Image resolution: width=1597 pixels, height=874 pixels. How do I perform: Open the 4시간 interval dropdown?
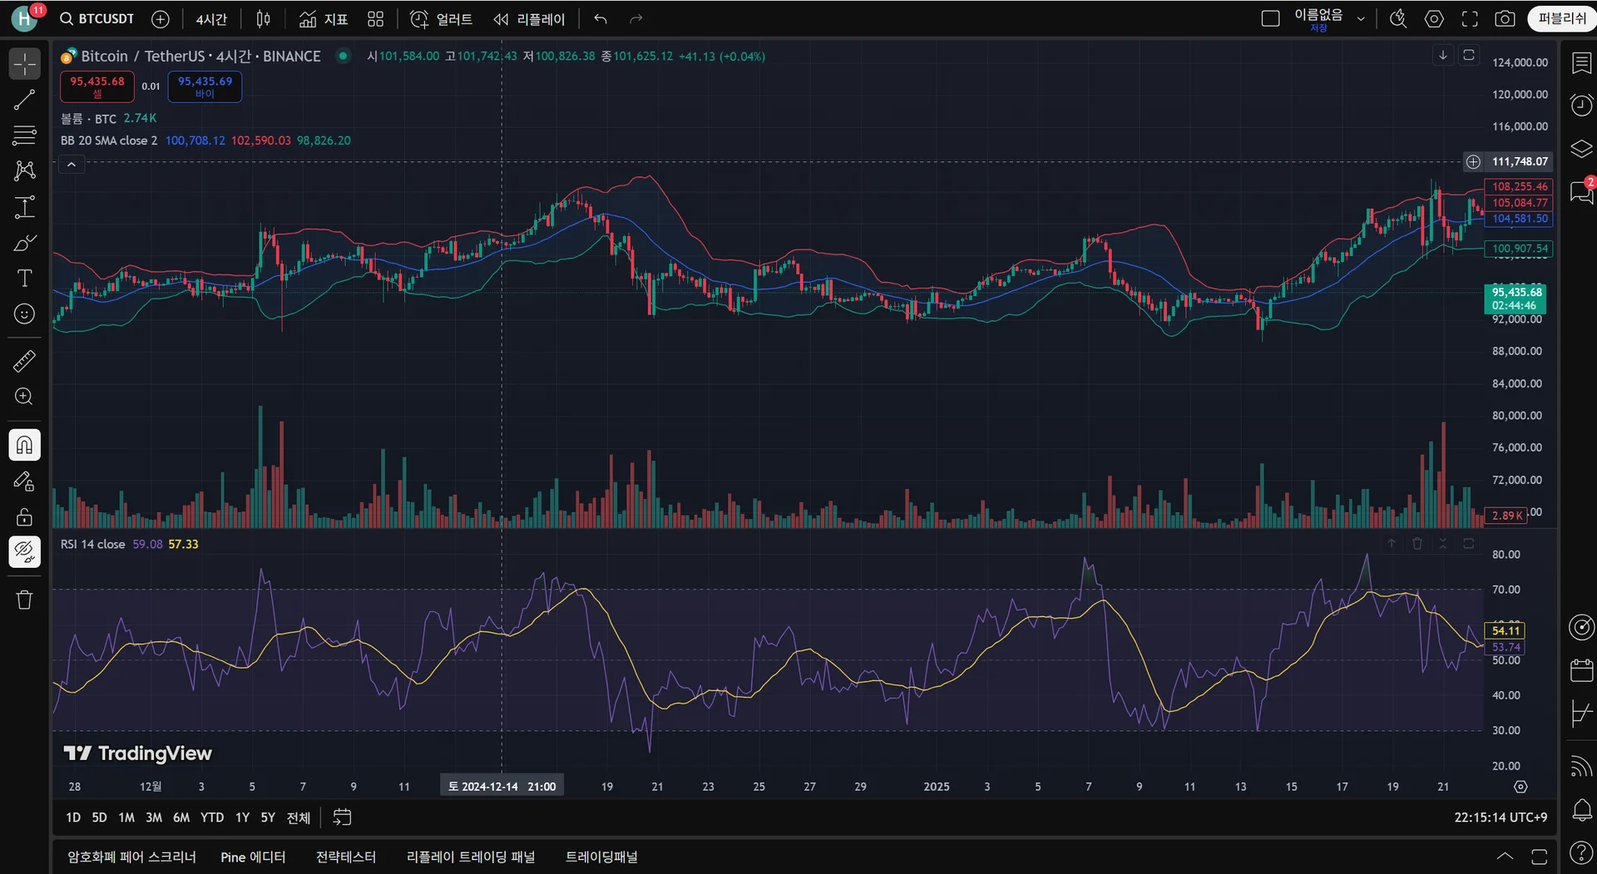tap(211, 18)
